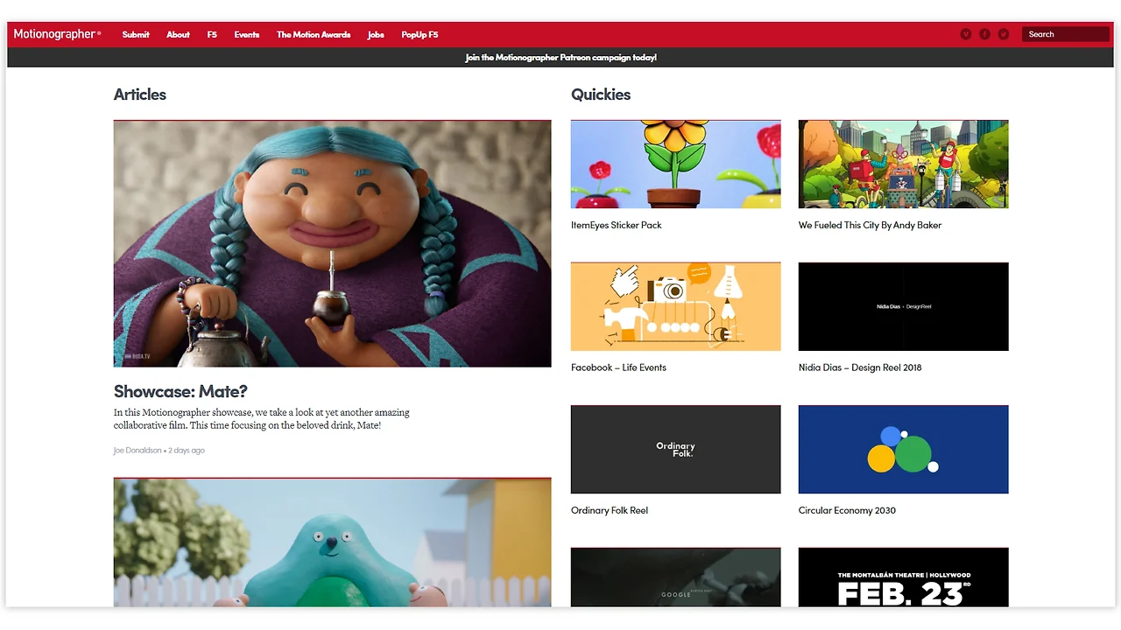Open the PopUp F5 nav link
The width and height of the screenshot is (1121, 630).
[x=419, y=35]
